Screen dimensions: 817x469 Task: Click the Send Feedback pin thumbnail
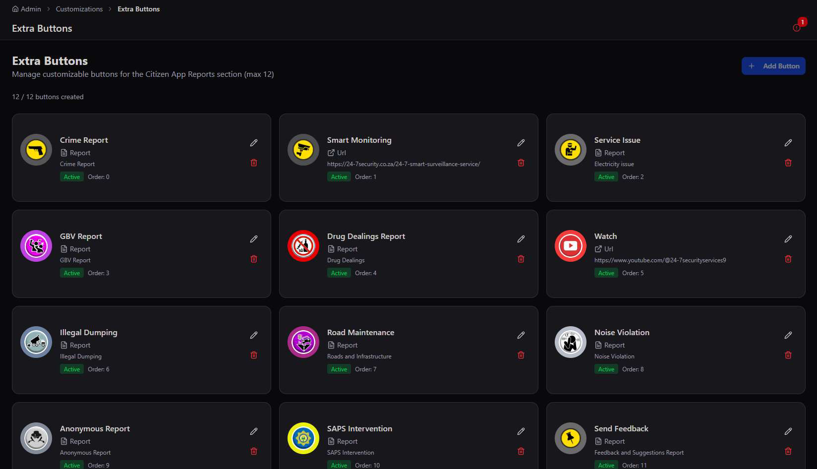point(571,438)
